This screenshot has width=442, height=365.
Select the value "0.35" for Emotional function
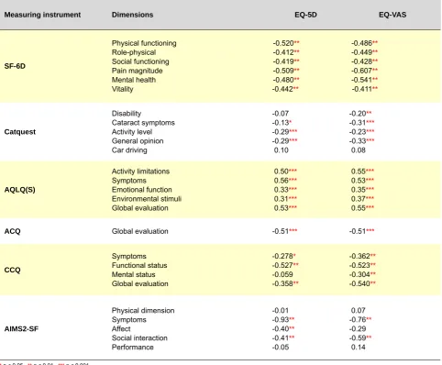pyautogui.click(x=359, y=190)
